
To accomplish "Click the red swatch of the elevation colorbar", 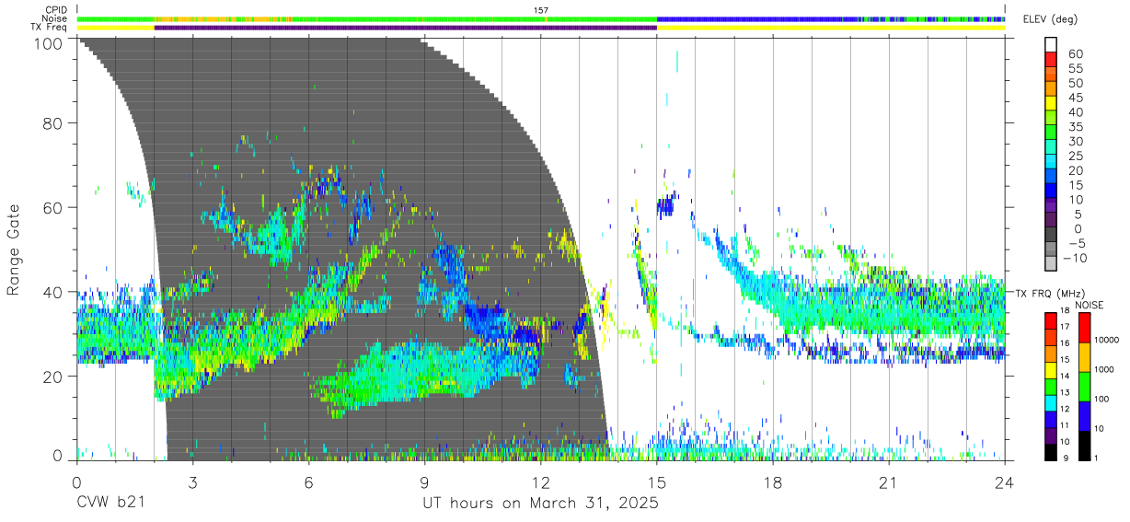I will click(1051, 59).
